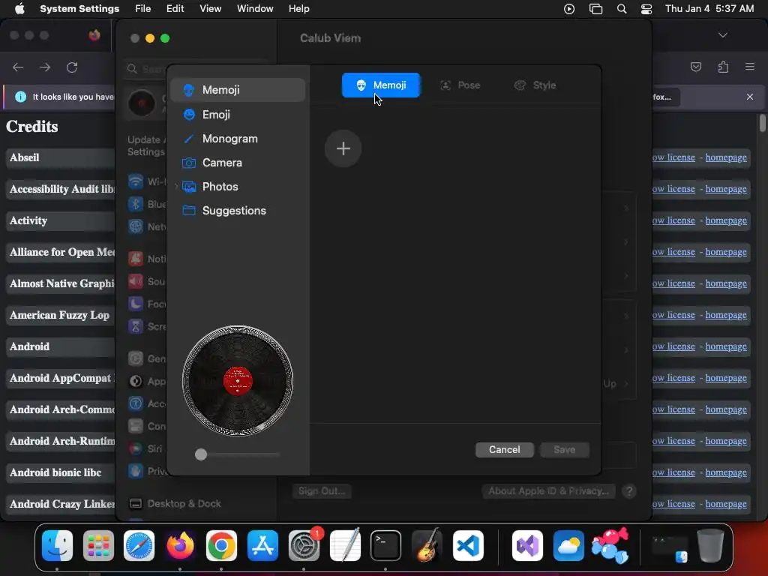Open Trash from the Dock
The image size is (768, 576).
coord(711,545)
